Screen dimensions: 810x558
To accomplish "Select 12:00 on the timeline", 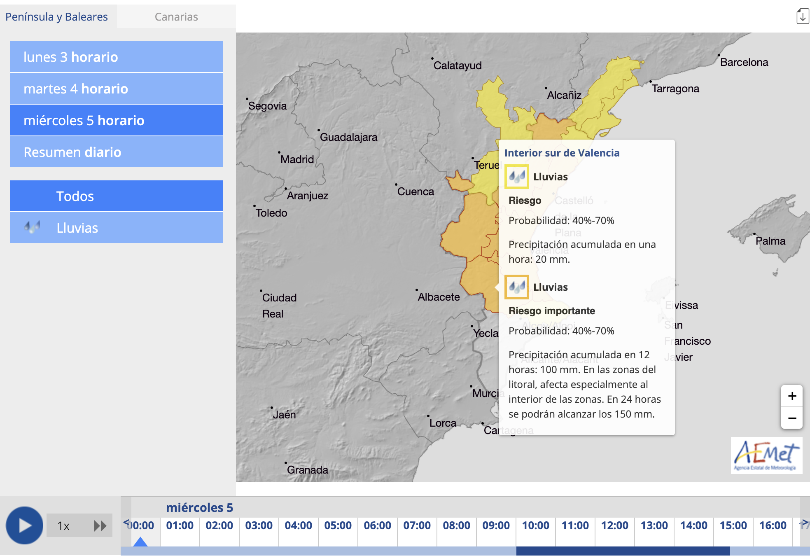I will coord(615,525).
